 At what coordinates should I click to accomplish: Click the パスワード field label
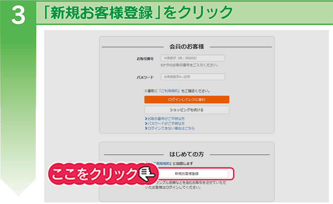click(x=145, y=77)
